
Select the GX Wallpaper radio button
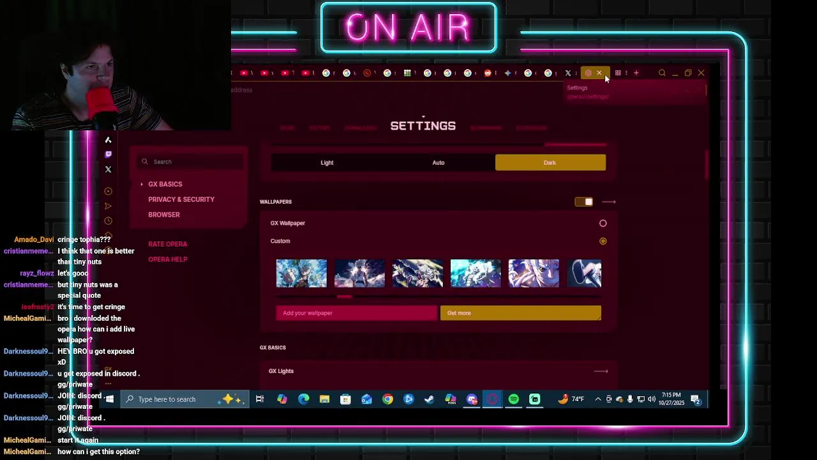[603, 223]
